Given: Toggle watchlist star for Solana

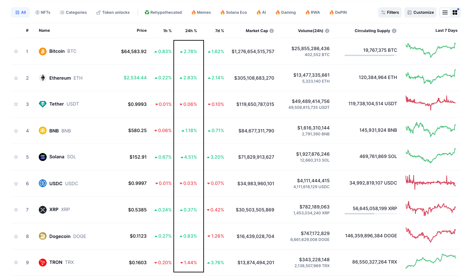Looking at the screenshot, I should [16, 157].
